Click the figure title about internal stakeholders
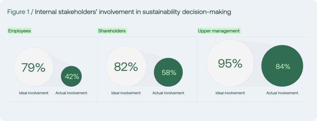Image resolution: width=317 pixels, height=121 pixels. 133,12
